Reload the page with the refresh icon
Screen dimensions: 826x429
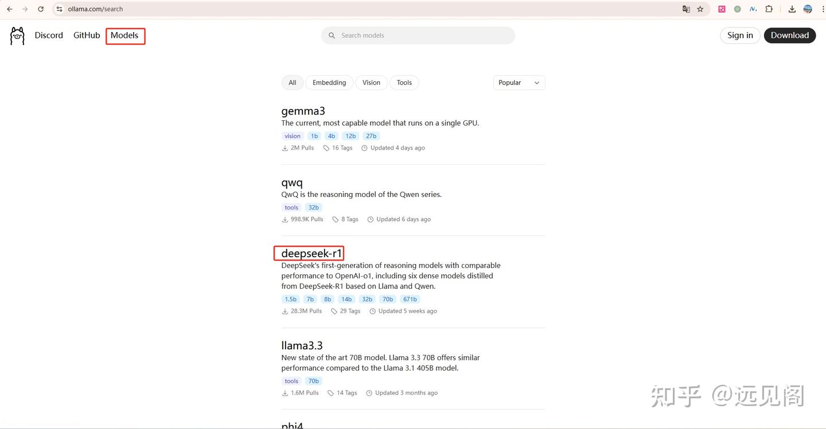coord(40,9)
